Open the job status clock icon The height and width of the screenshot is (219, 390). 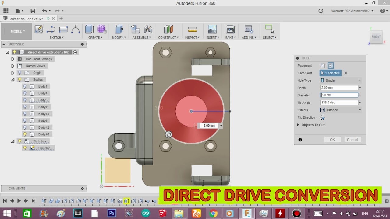coord(321,11)
